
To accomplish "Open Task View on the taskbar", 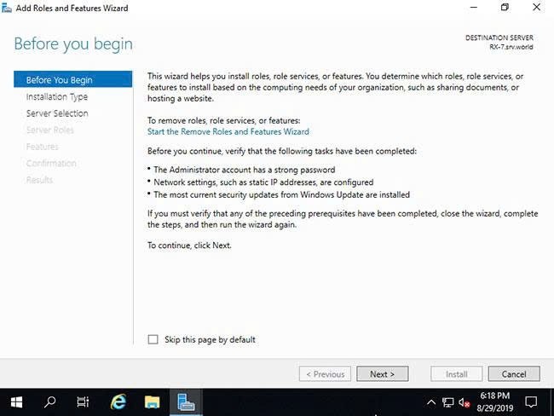I will pos(83,402).
